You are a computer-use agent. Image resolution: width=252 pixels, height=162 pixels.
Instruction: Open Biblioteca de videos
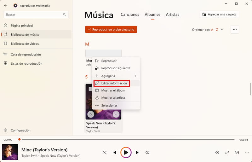coord(36,43)
